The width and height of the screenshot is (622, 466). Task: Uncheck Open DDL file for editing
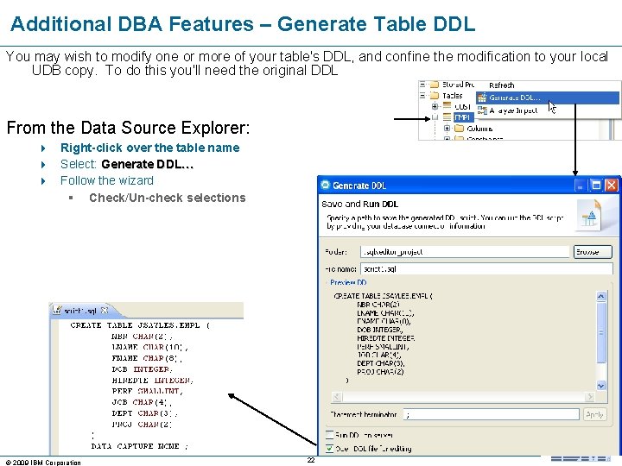pyautogui.click(x=330, y=448)
